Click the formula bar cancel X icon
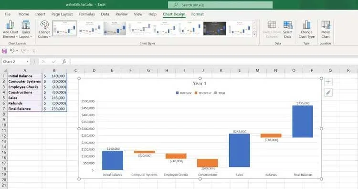This screenshot has width=358, height=189. [x=43, y=62]
